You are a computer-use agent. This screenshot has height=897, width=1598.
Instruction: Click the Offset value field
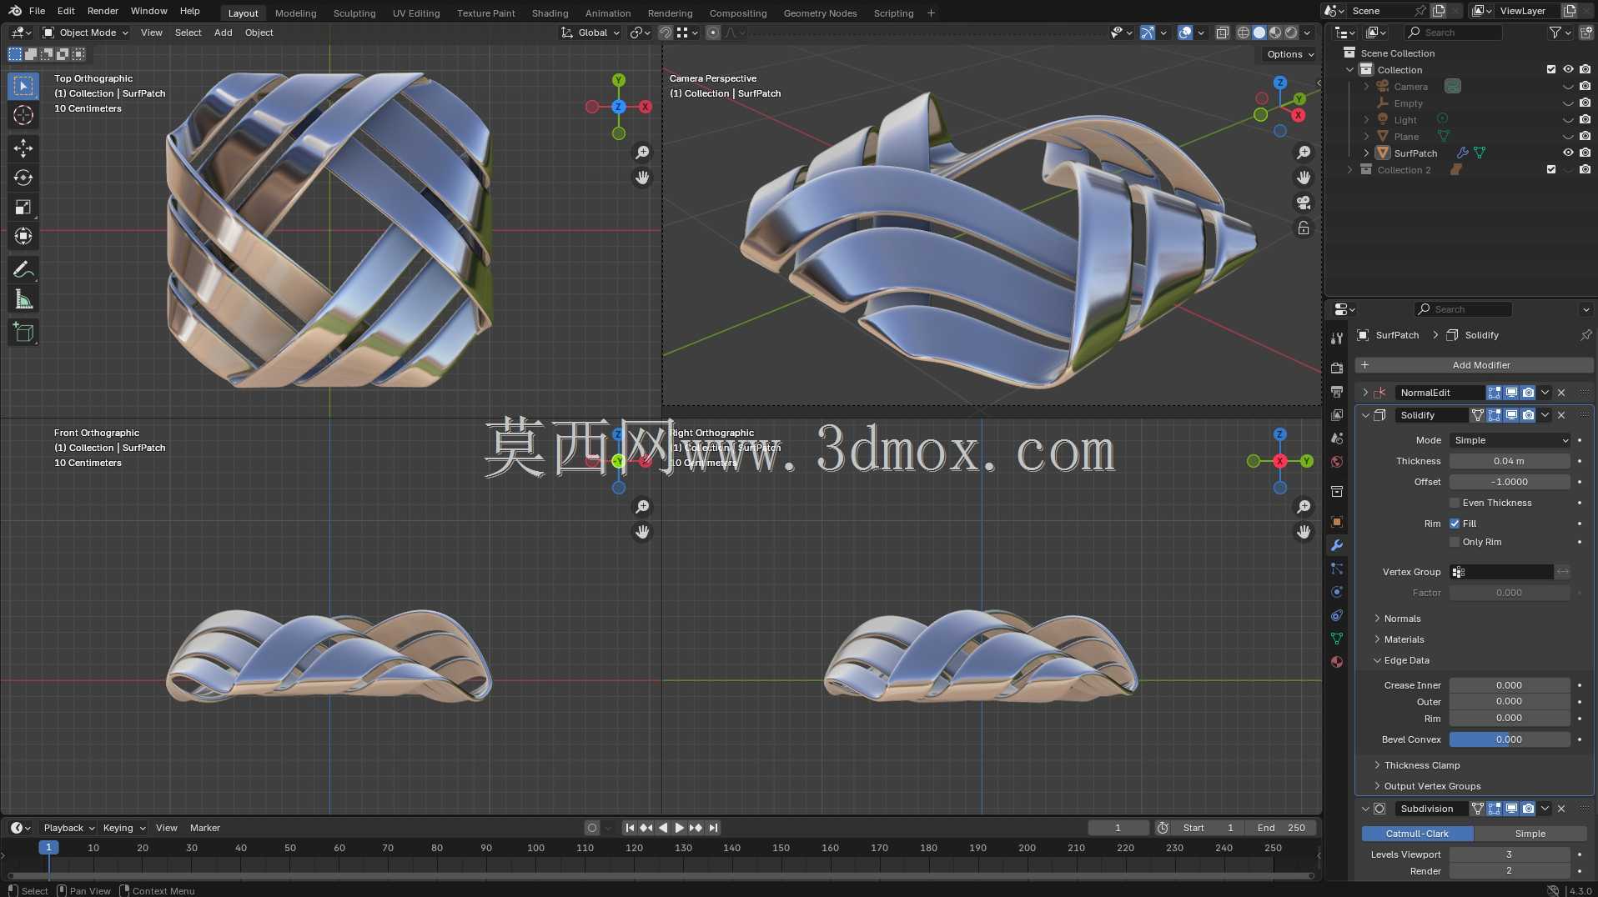(1510, 482)
